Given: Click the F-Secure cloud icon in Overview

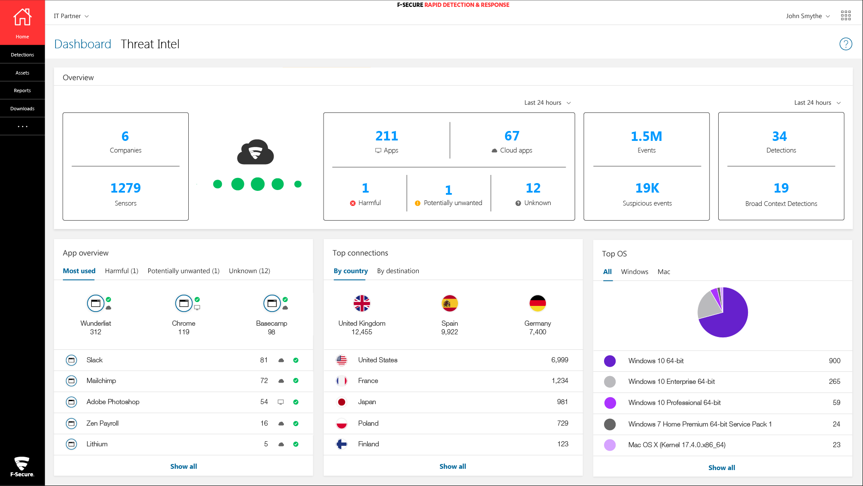Looking at the screenshot, I should click(255, 152).
